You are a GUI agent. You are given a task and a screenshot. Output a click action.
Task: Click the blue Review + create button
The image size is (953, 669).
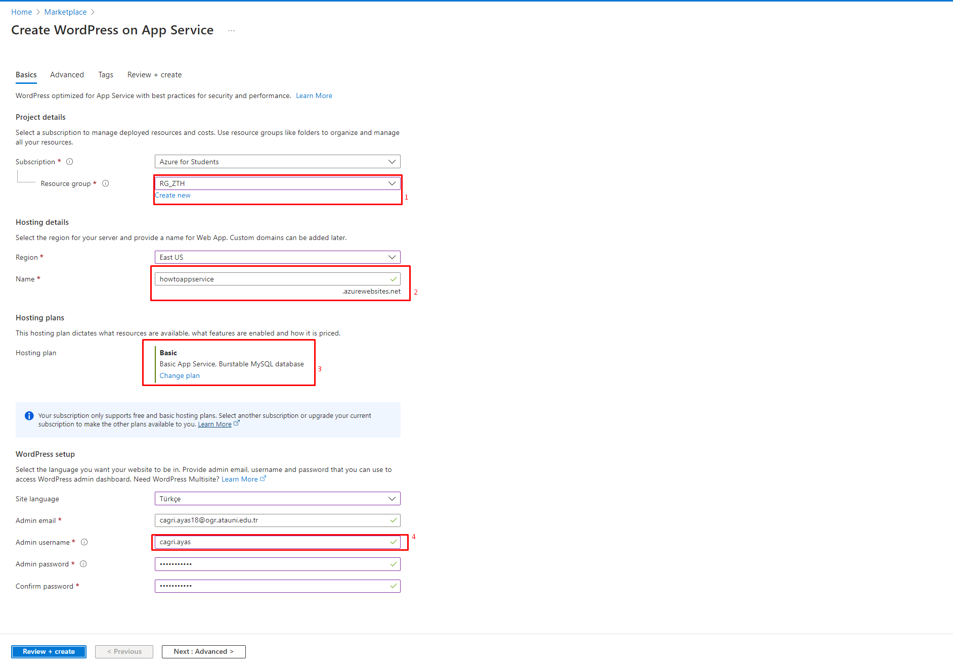point(49,652)
